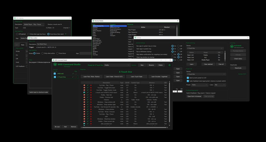Edit the YouTube - Toggle full screen mapping
The height and width of the screenshot is (142, 266).
pos(88,88)
